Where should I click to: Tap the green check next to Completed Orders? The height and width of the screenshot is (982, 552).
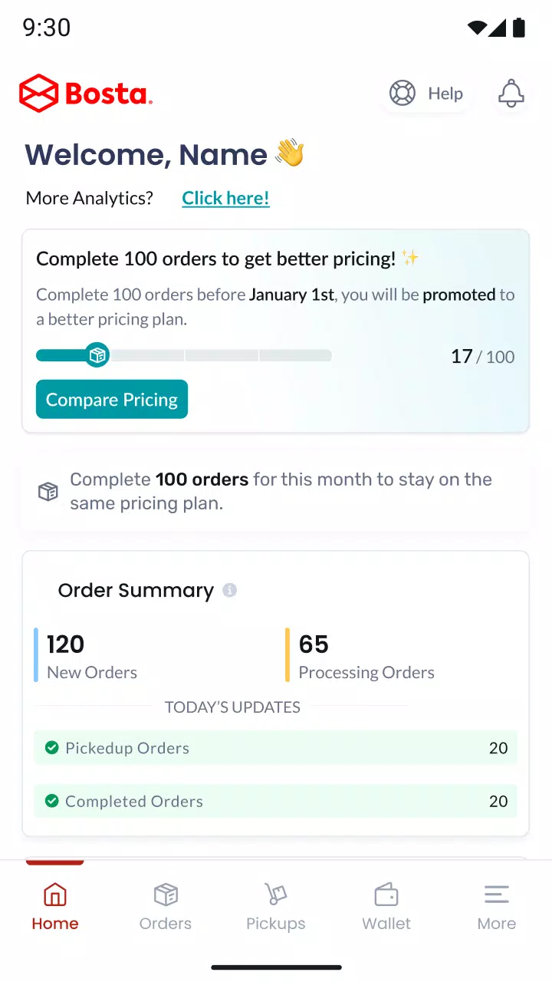coord(52,801)
